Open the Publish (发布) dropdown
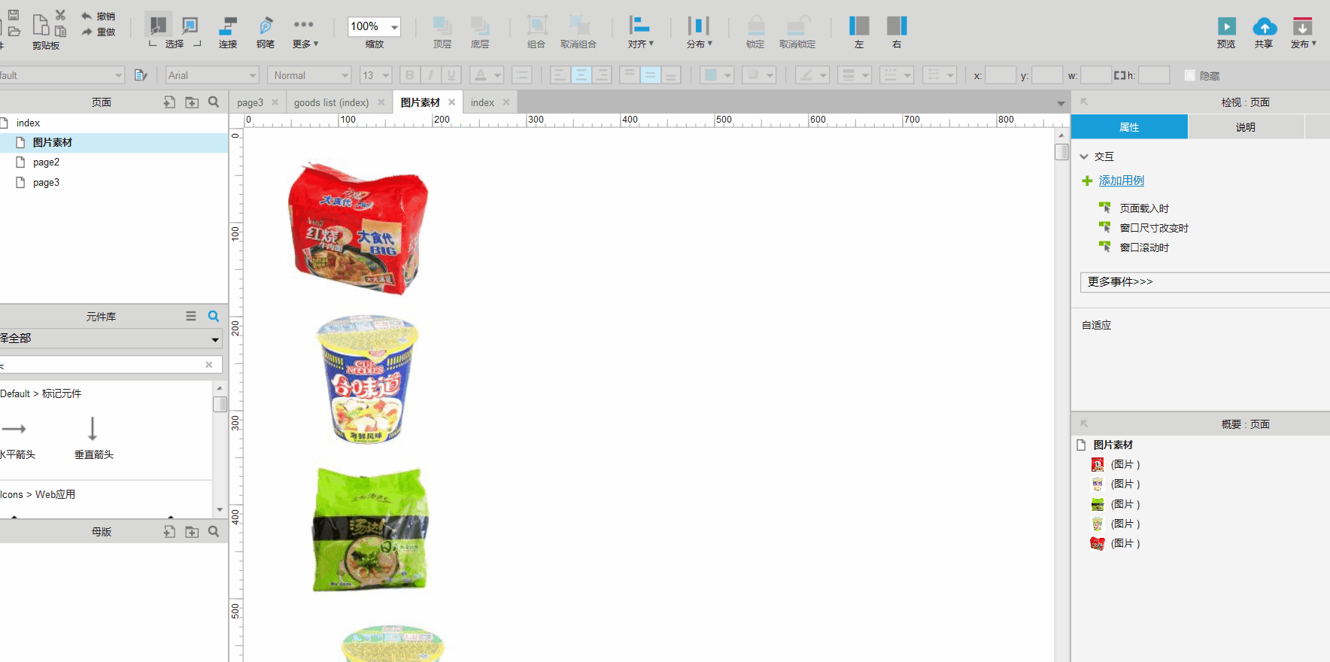 [1303, 33]
